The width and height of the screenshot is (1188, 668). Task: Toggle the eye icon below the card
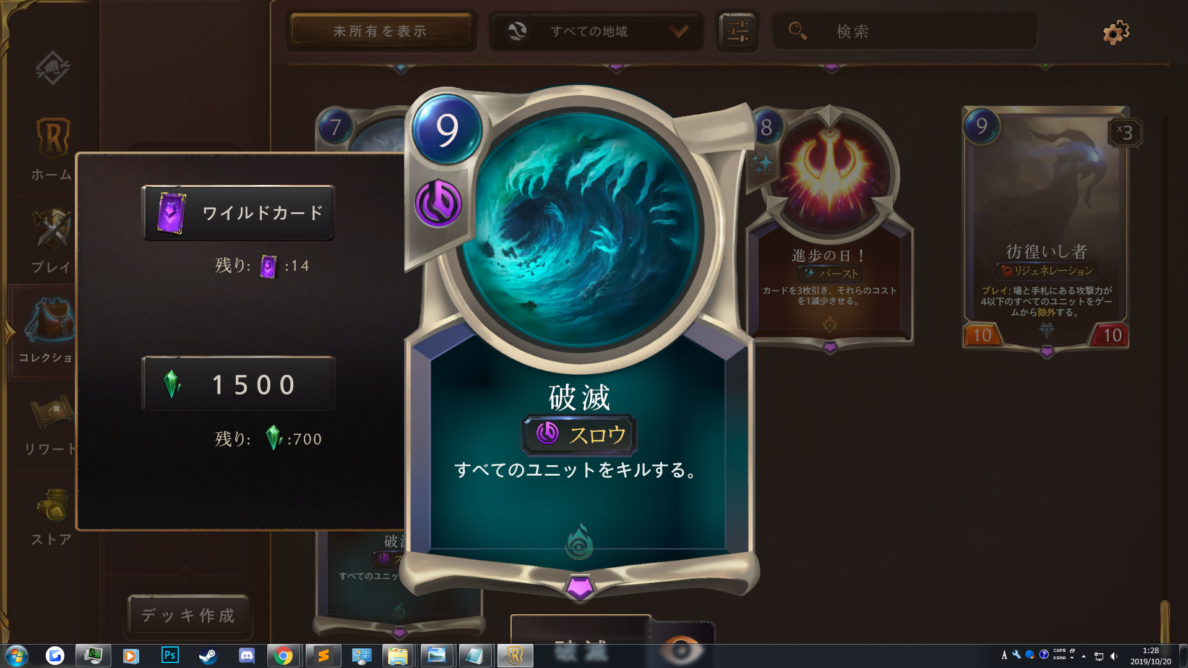click(681, 649)
